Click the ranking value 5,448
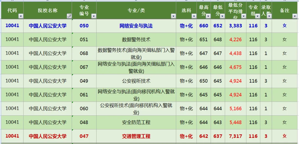This screenshot has width=299, height=144. [x=236, y=122]
